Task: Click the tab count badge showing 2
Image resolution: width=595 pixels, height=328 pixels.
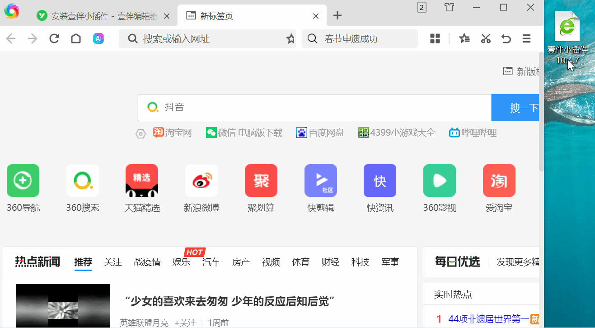Action: pyautogui.click(x=422, y=7)
